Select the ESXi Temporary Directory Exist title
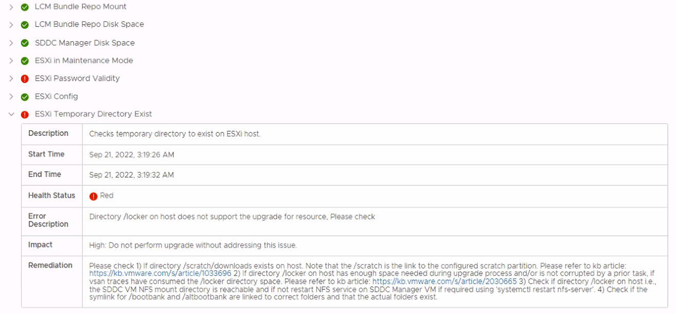676x314 pixels. (93, 114)
